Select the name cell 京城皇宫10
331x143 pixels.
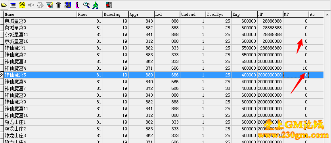(x=40, y=41)
